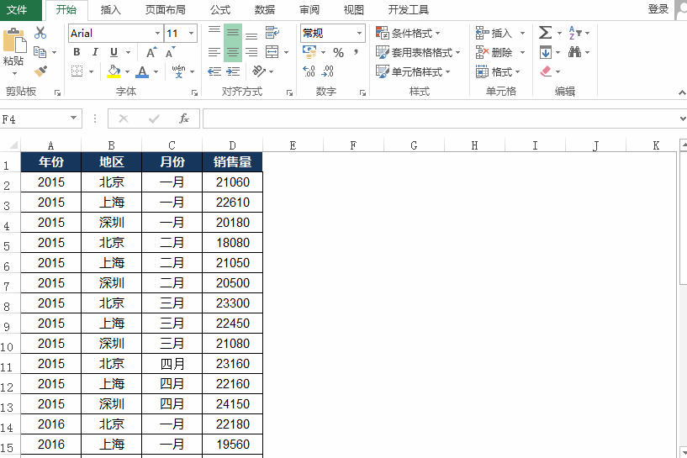
Task: Toggle Bold formatting
Action: tap(77, 52)
